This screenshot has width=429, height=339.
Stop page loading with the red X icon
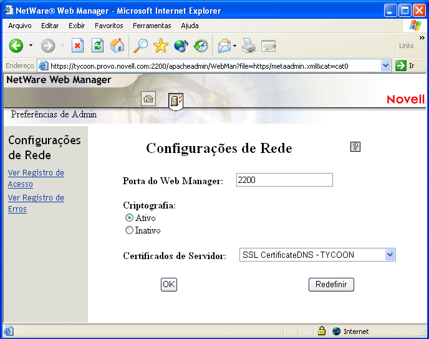77,46
